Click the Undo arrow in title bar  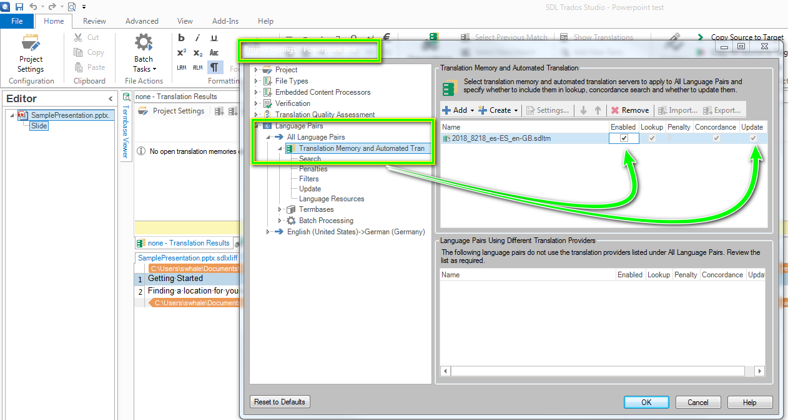point(33,7)
